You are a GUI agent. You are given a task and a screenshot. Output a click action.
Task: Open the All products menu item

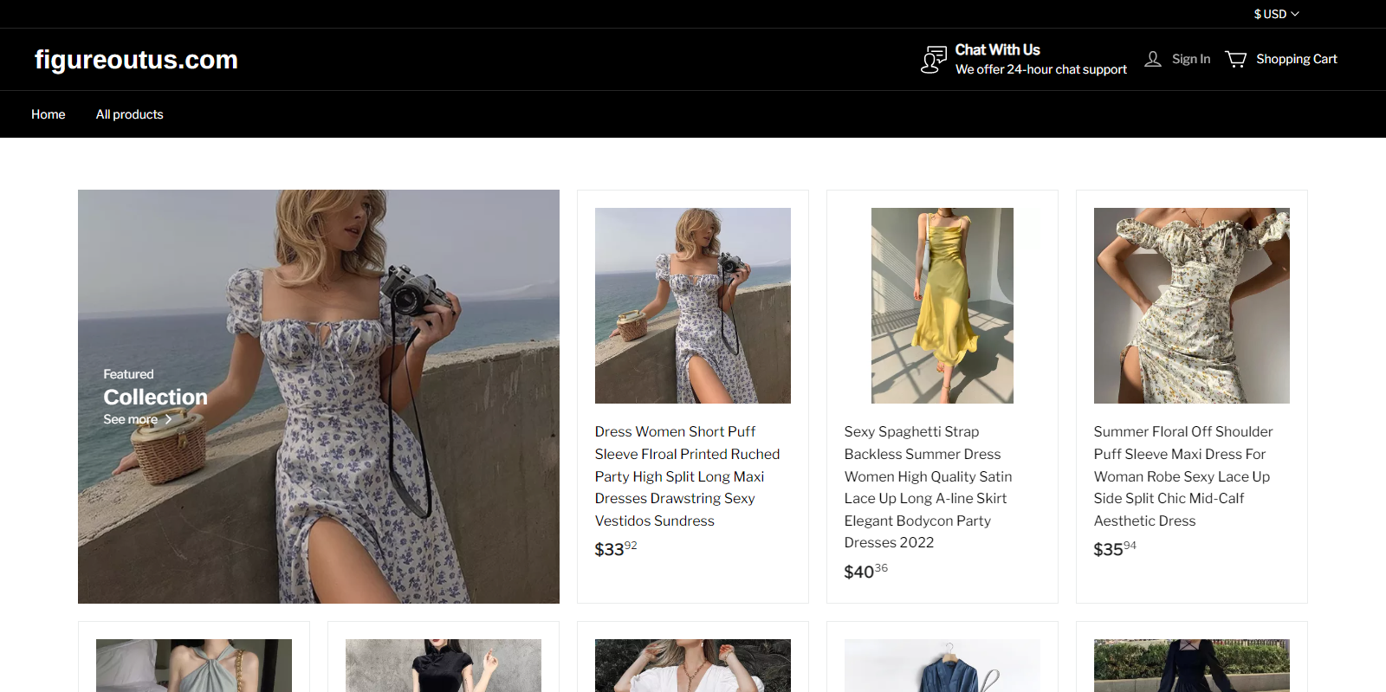(x=130, y=114)
